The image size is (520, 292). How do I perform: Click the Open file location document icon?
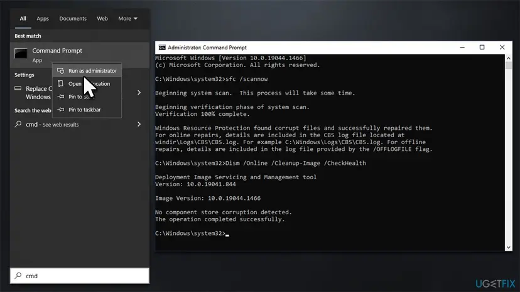click(60, 83)
